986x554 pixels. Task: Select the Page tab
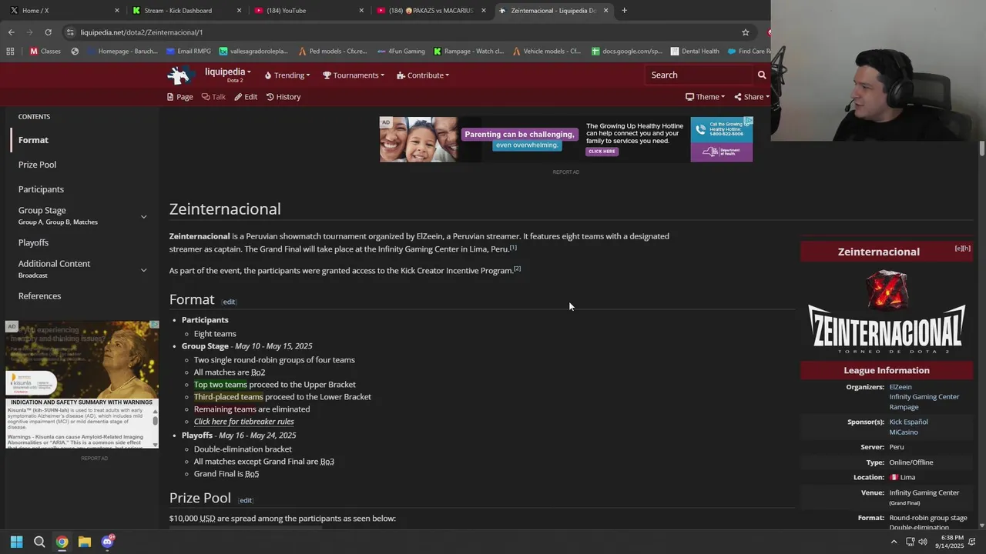180,97
